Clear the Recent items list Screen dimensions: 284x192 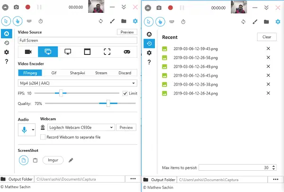(267, 37)
